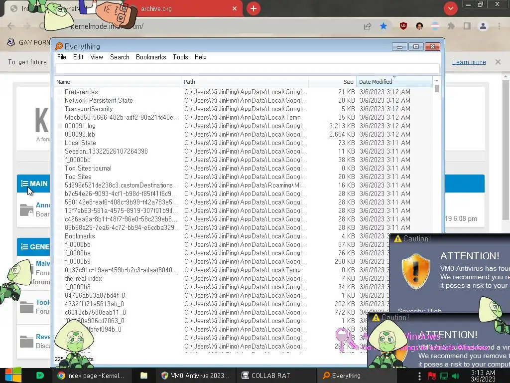Open the Edit menu in Everything

(x=78, y=57)
